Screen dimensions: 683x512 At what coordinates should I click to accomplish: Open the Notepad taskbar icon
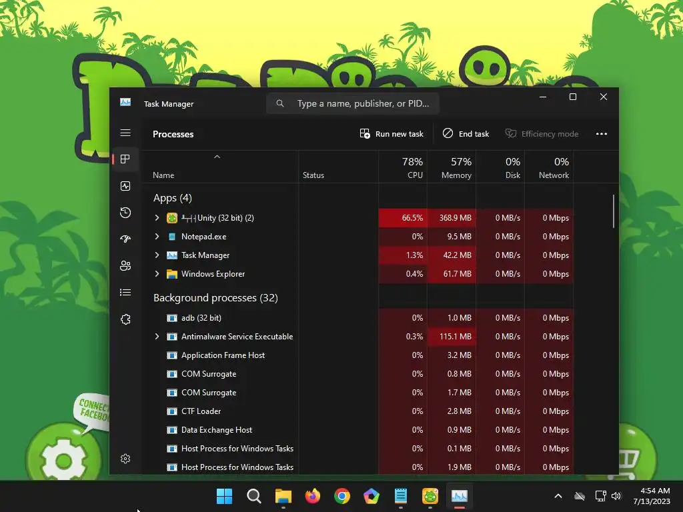pyautogui.click(x=401, y=496)
